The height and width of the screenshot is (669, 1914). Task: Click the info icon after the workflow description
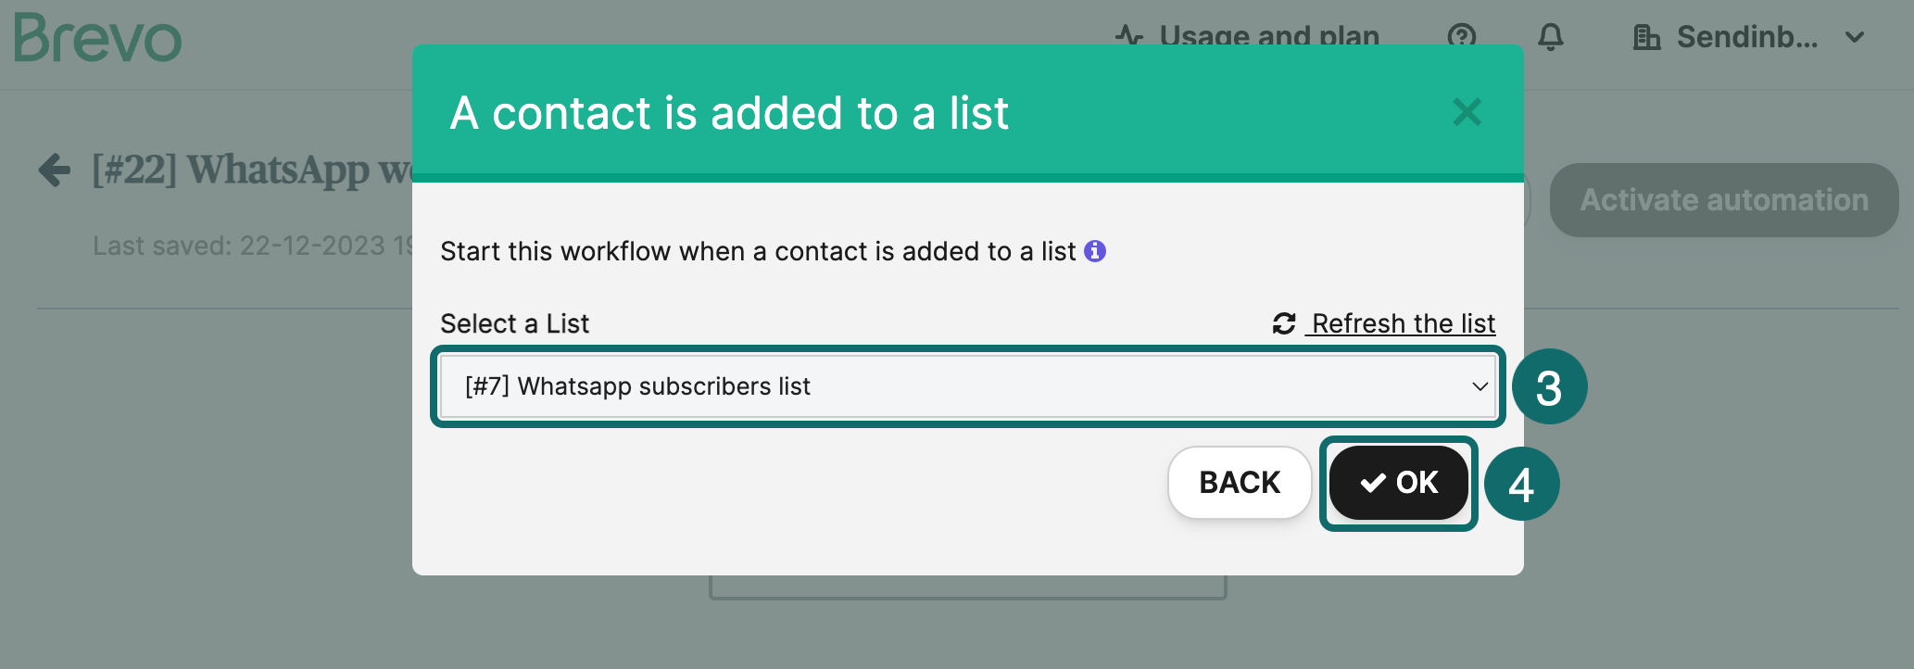[1096, 250]
